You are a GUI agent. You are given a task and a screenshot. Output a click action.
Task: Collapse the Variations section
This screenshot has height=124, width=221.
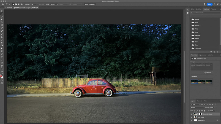(x=191, y=76)
